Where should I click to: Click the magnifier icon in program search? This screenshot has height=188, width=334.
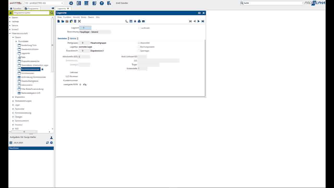[x=52, y=13]
